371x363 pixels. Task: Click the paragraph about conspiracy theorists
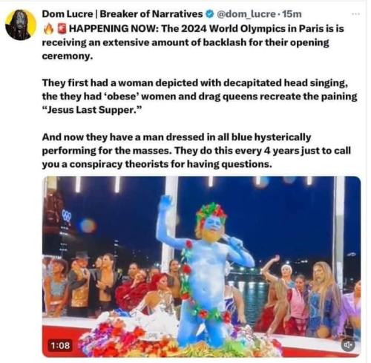pos(197,151)
